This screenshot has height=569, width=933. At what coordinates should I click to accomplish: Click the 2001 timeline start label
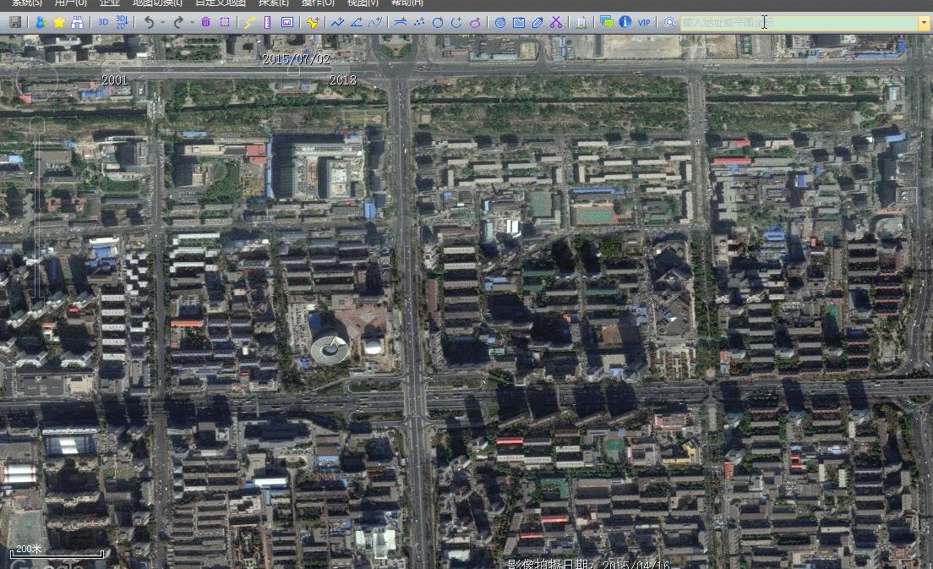(114, 80)
